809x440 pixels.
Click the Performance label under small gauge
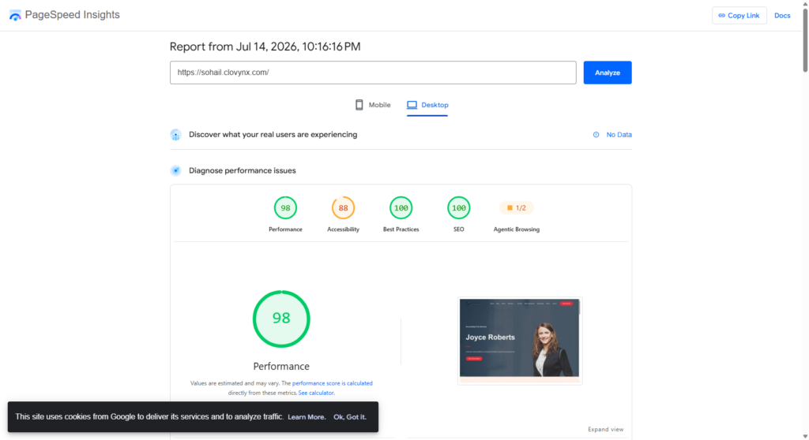tap(285, 229)
